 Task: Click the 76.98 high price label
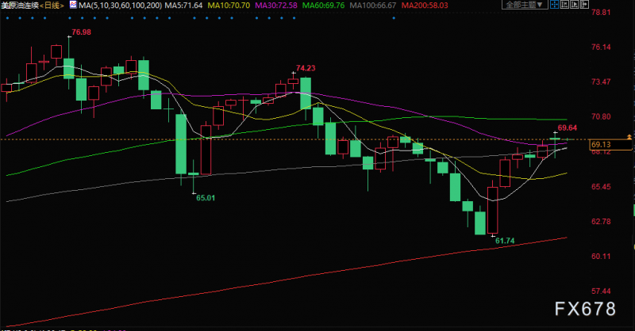click(82, 32)
